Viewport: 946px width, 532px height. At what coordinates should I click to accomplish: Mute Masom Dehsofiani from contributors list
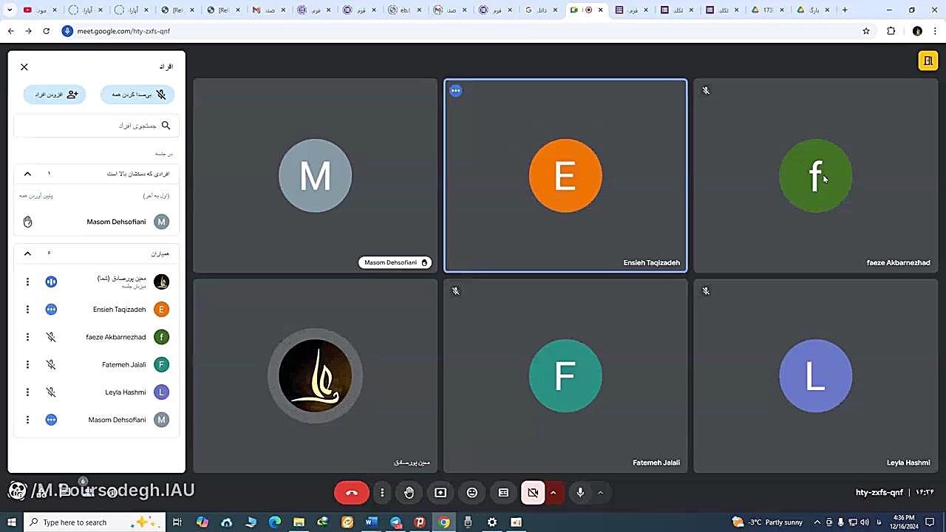[x=51, y=420]
